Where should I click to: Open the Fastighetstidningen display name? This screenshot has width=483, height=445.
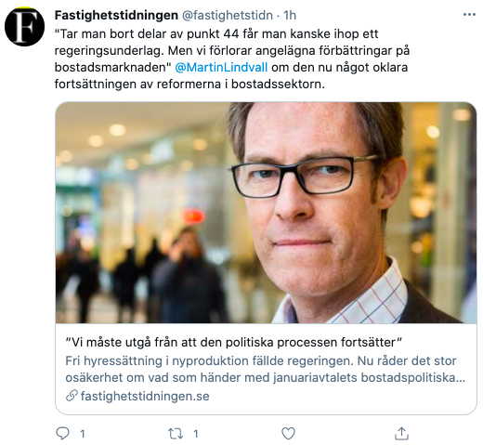(116, 15)
